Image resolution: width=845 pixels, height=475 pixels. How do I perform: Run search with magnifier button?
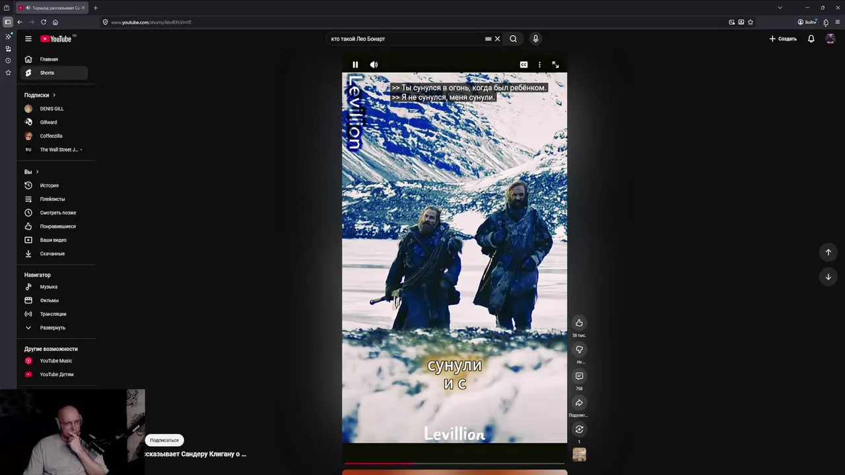click(513, 39)
